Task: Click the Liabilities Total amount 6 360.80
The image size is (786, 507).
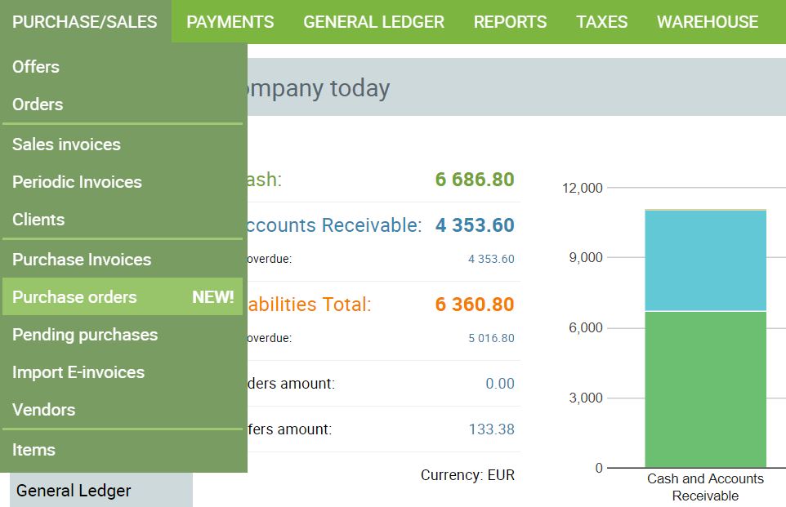Action: (x=474, y=305)
